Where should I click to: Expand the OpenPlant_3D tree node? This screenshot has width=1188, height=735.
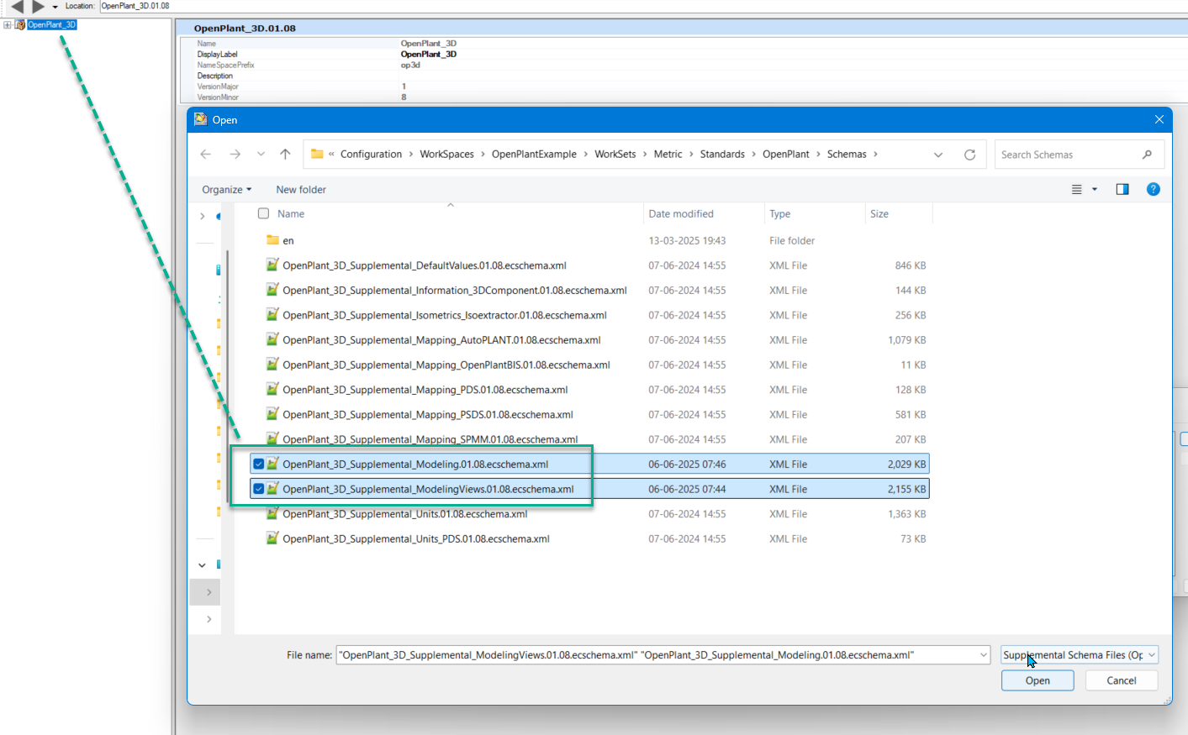8,25
